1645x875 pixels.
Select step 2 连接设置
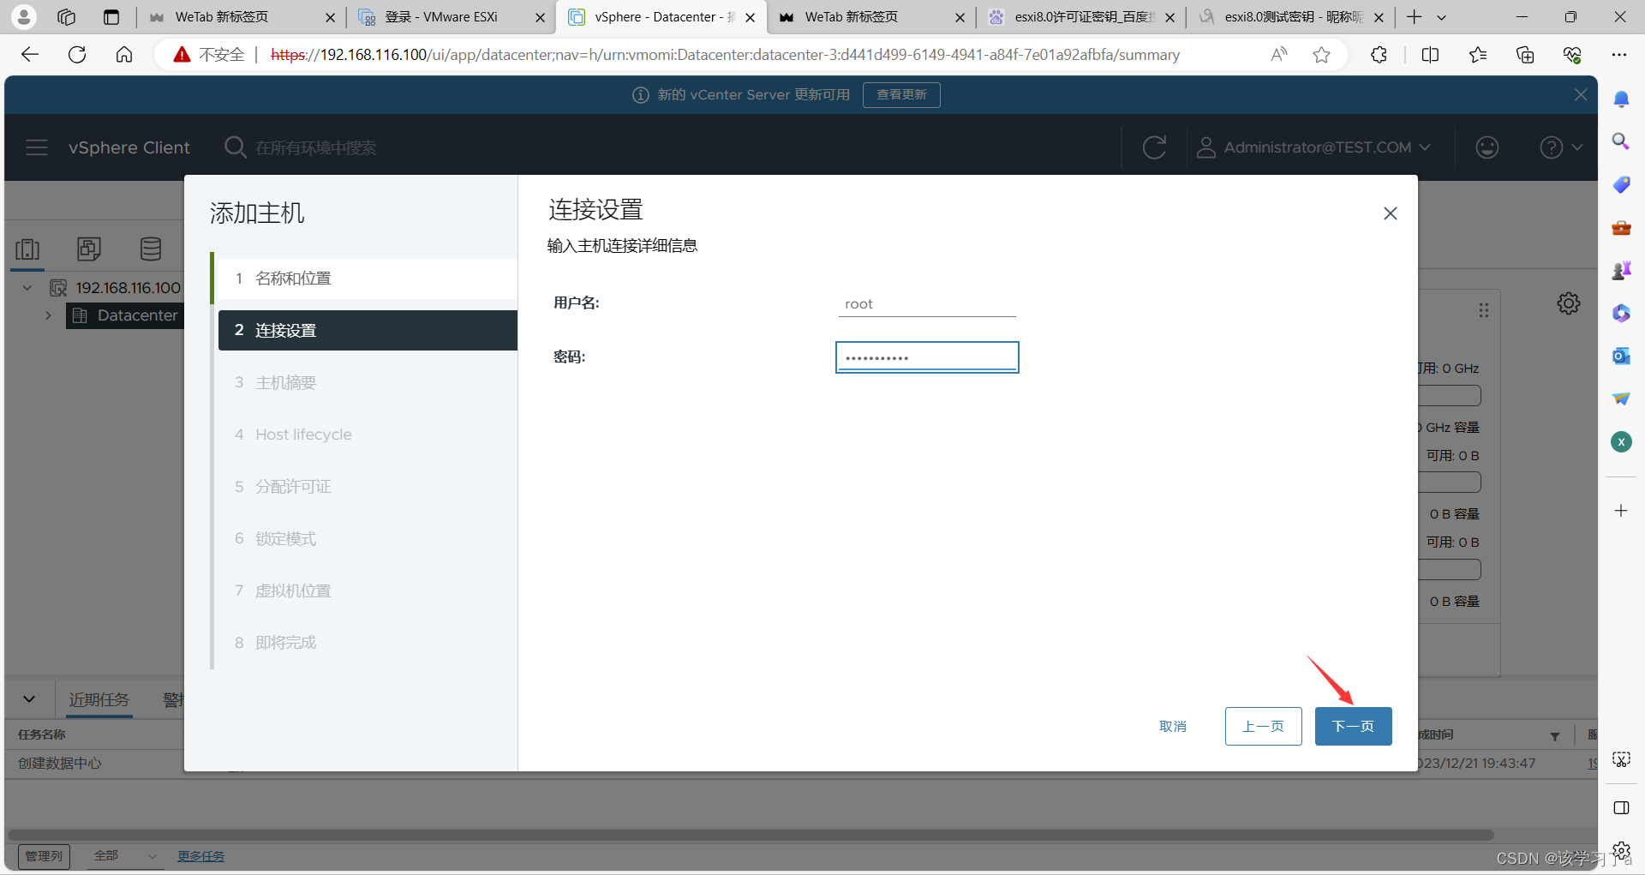coord(368,330)
